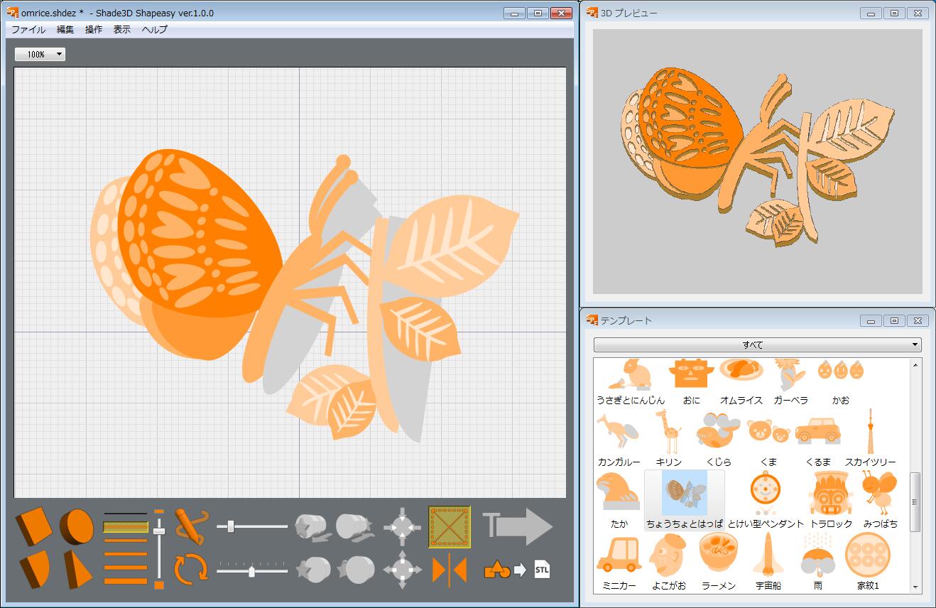Minimize the テンプレート window
This screenshot has width=936, height=608.
(871, 320)
